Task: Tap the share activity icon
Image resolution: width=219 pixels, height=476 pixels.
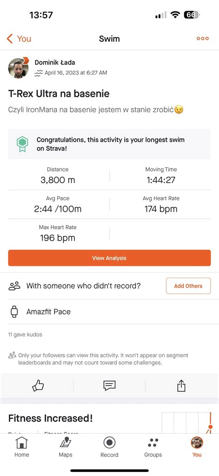Action: tap(181, 386)
